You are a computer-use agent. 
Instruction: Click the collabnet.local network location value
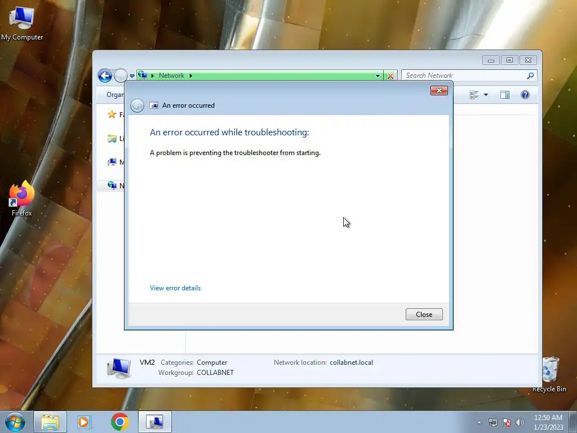click(x=352, y=363)
